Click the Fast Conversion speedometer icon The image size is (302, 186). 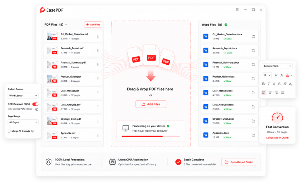[x=277, y=117]
